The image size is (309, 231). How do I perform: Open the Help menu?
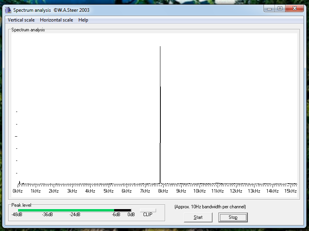point(83,20)
